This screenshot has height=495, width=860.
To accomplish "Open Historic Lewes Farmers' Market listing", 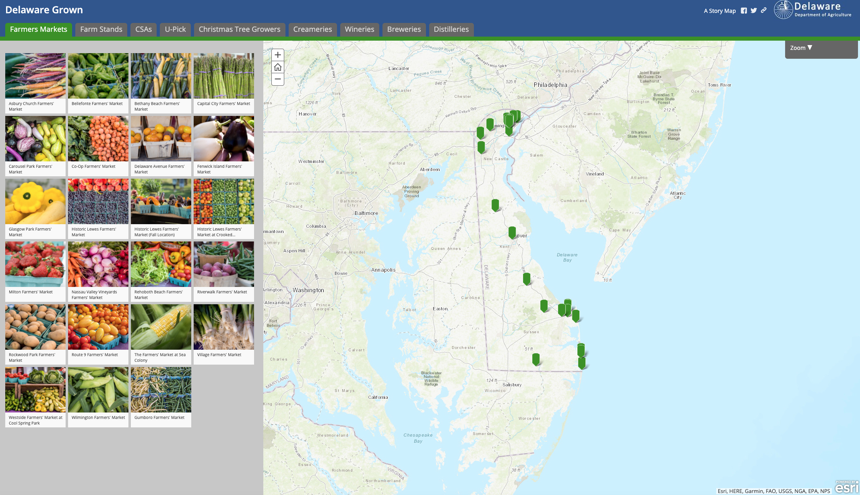I will [98, 208].
